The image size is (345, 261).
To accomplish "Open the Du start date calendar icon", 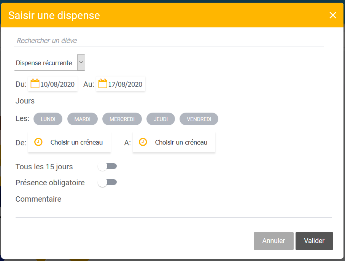I will pos(35,84).
